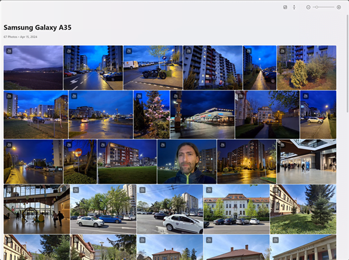Click the layout view icon in top toolbar
The height and width of the screenshot is (260, 349).
click(x=285, y=8)
